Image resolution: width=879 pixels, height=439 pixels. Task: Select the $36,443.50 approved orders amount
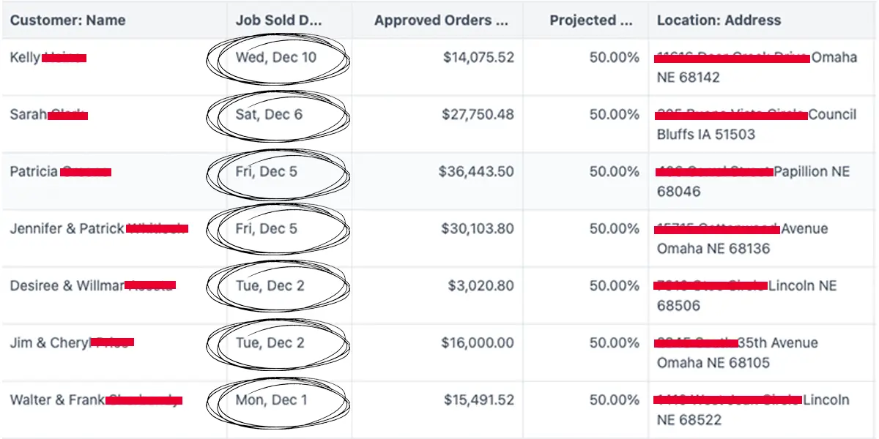click(476, 172)
